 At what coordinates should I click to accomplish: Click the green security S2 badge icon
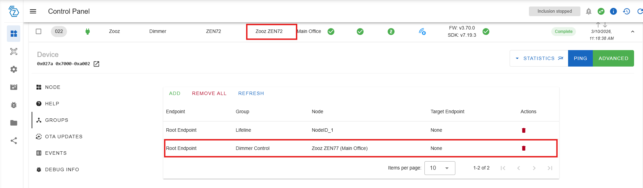click(391, 32)
